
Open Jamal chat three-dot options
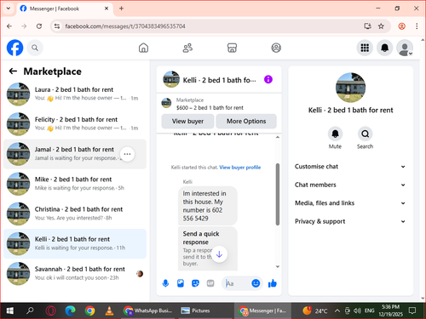click(x=127, y=154)
